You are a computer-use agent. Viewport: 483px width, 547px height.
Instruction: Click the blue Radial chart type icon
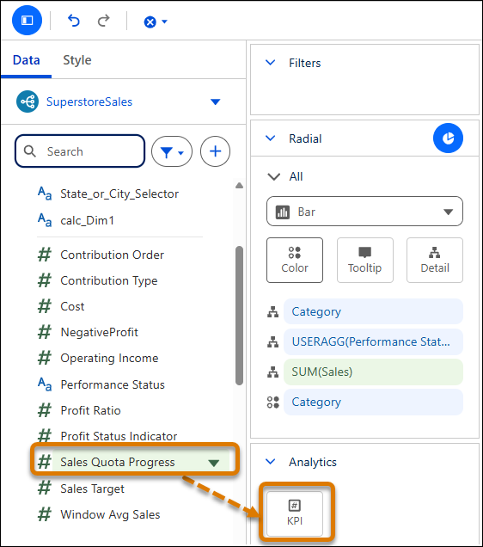[x=448, y=138]
